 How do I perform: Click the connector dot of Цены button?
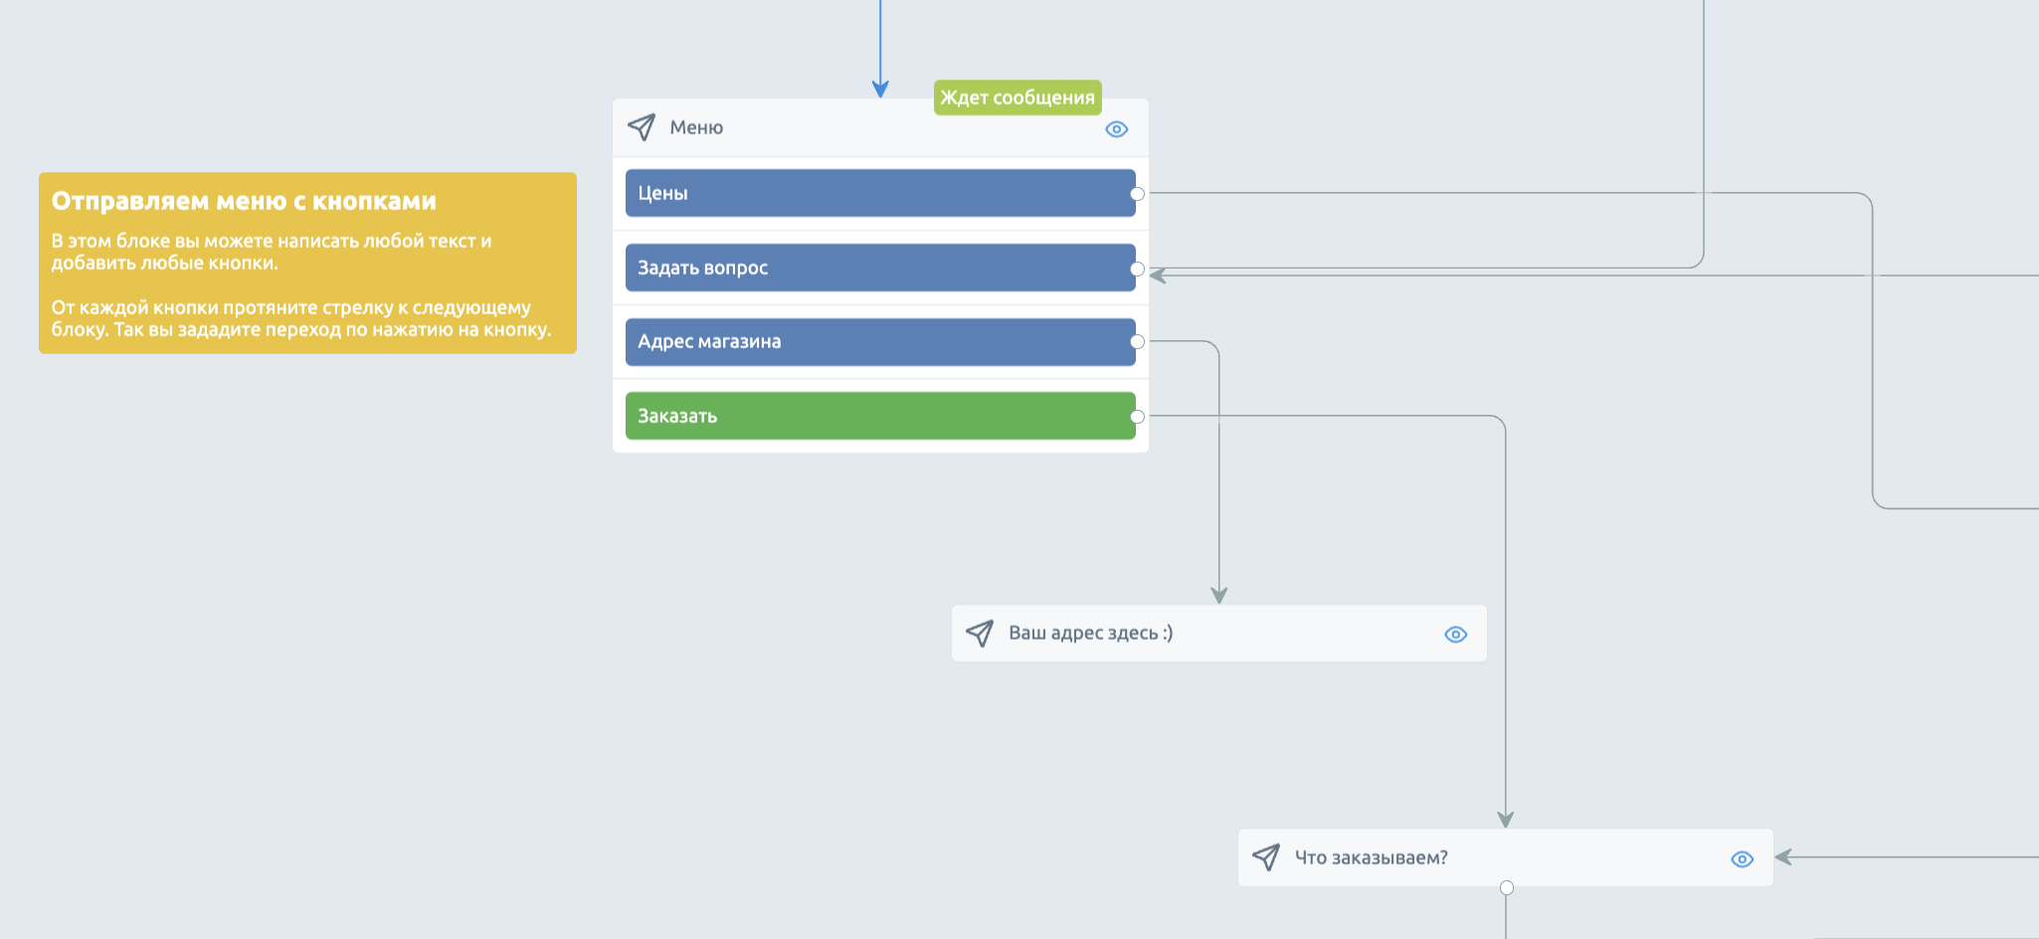(x=1138, y=194)
